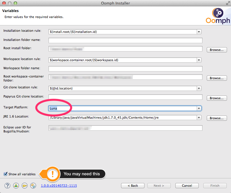This screenshot has width=231, height=193.
Task: Click the 'JRE 1.6 Location:' label
Action: click(16, 116)
